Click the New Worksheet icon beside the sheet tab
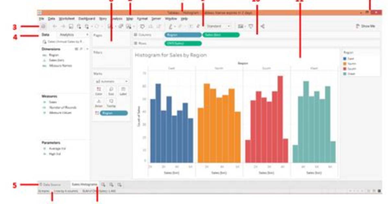 (x=103, y=185)
